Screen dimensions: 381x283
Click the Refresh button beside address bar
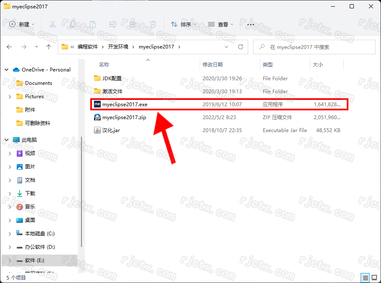pyautogui.click(x=241, y=47)
